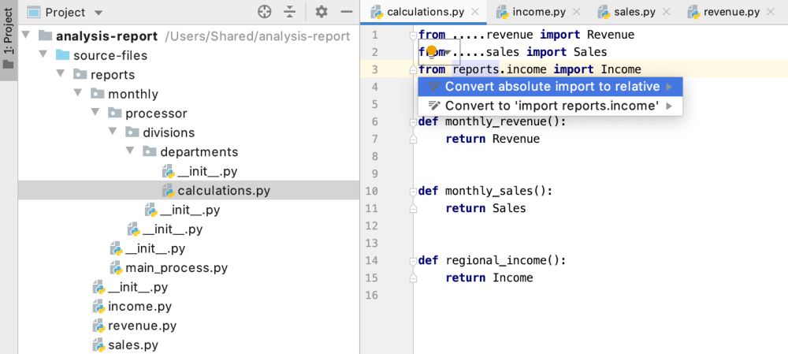Close the income.py editor tab
This screenshot has width=788, height=354.
(577, 12)
